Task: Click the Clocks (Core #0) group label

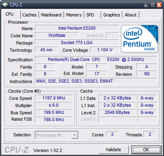Action: (24, 91)
